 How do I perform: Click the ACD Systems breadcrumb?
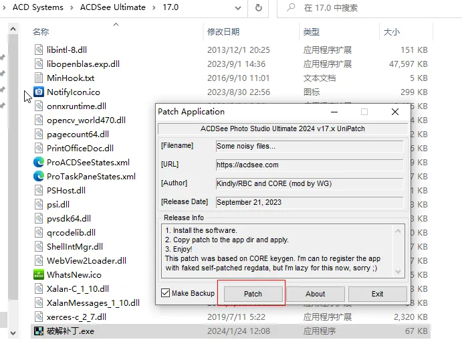coord(38,7)
